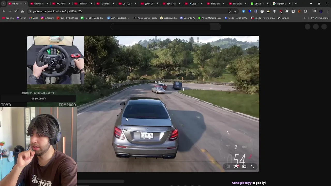Open the Extensions puzzle menu
This screenshot has width=331, height=186.
[x=305, y=11]
